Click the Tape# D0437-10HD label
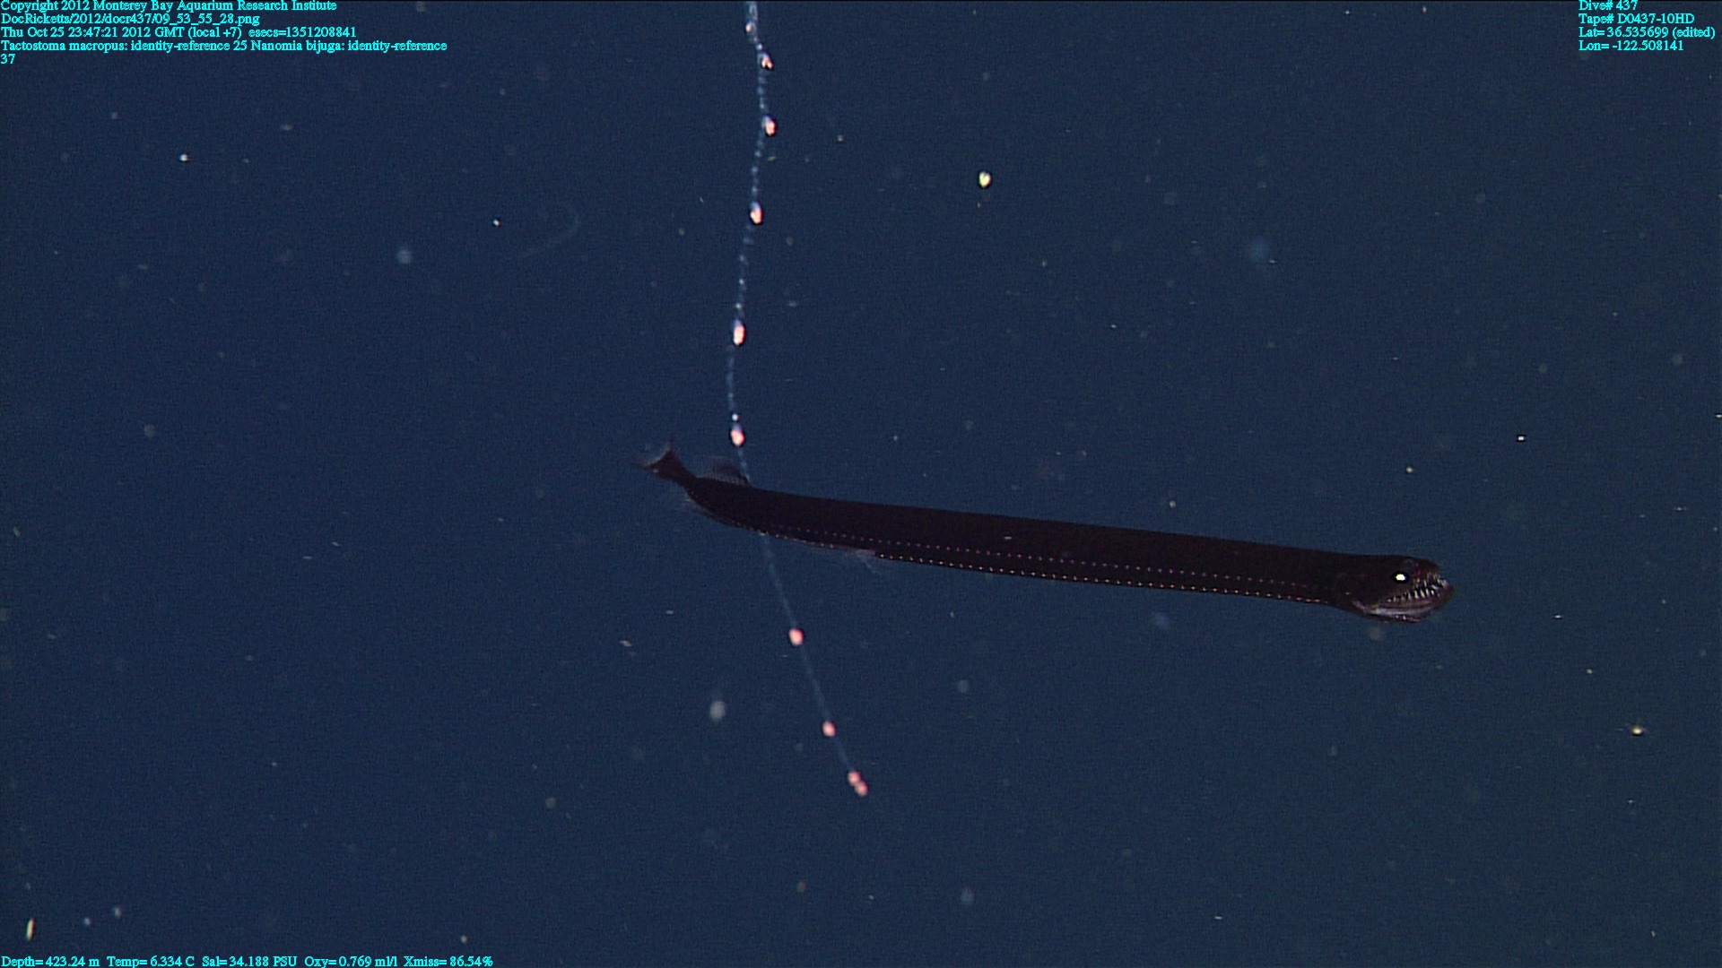 click(x=1636, y=19)
